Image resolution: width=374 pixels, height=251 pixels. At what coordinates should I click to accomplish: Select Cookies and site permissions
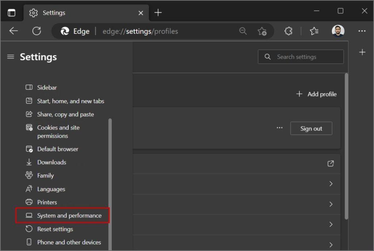click(58, 132)
